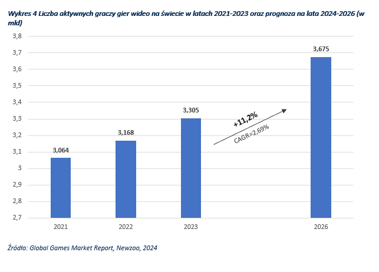Click the 2023 x-axis label
Viewport: 379px width, 272px height.
(x=190, y=226)
